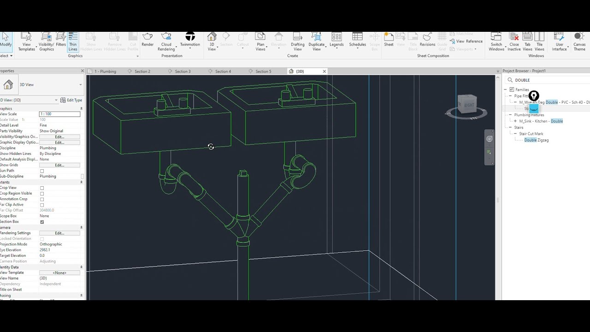Click Close Inactive views
Viewport: 590px width, 332px height.
pyautogui.click(x=514, y=41)
